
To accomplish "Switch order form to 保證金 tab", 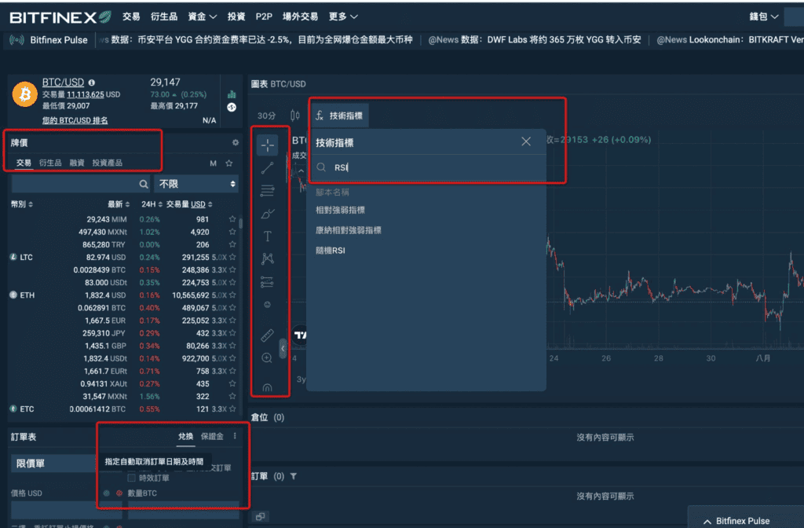I will (212, 436).
